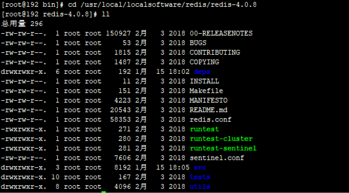Click the [root@192 bin]# prompt

pyautogui.click(x=32, y=5)
